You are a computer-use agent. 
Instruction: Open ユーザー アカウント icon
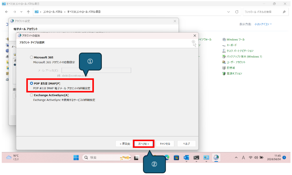[x=224, y=62]
